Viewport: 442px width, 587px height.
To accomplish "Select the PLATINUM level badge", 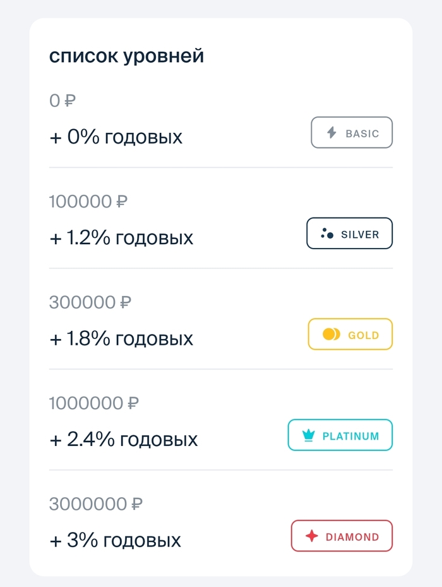I will [340, 436].
